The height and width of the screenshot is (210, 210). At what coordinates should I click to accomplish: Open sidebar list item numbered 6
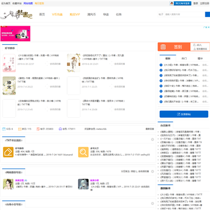tap(181, 91)
